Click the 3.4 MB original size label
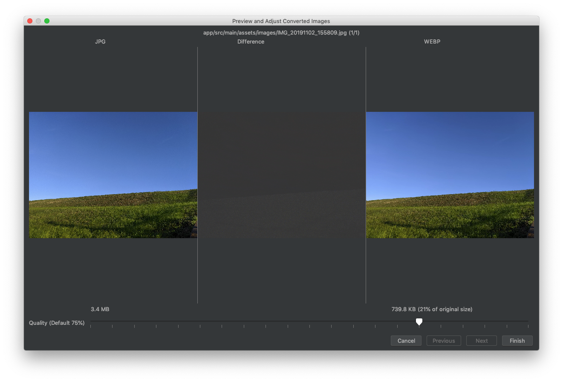 click(100, 309)
